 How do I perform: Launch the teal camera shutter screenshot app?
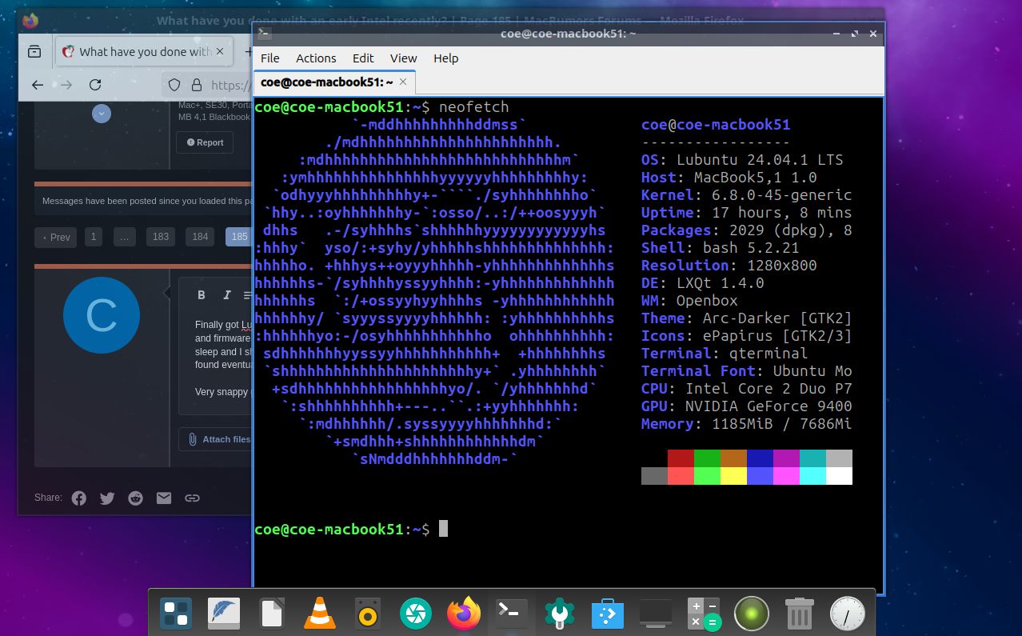pos(415,614)
